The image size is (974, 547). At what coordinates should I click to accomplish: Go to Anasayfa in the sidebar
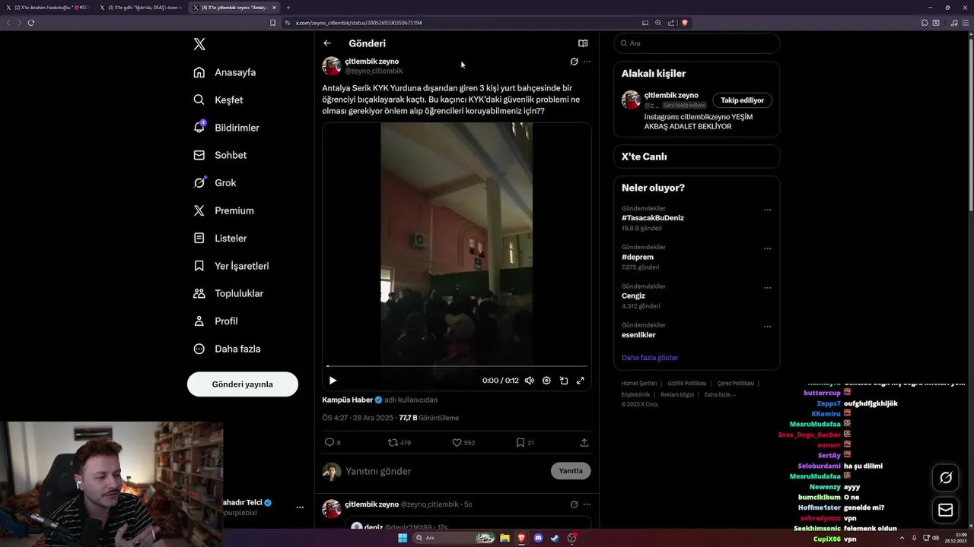pyautogui.click(x=224, y=72)
